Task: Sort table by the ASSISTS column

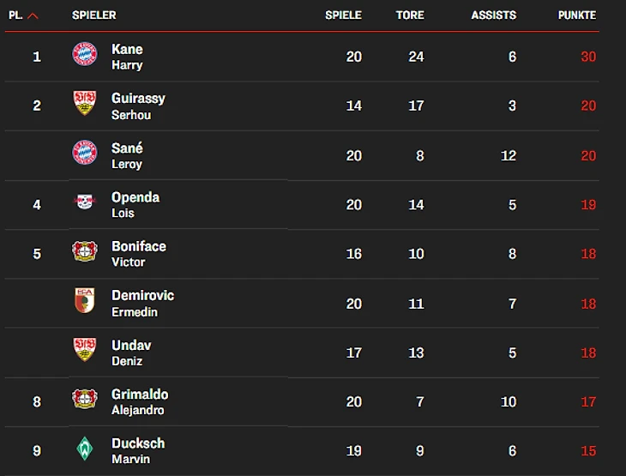Action: [x=493, y=15]
